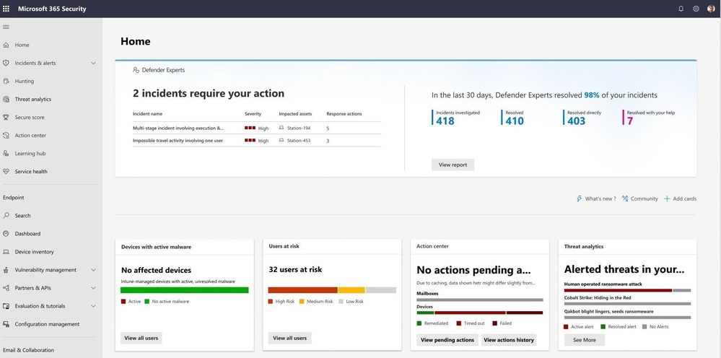
Task: Expand the Vulnerability management chevron
Action: (93, 270)
